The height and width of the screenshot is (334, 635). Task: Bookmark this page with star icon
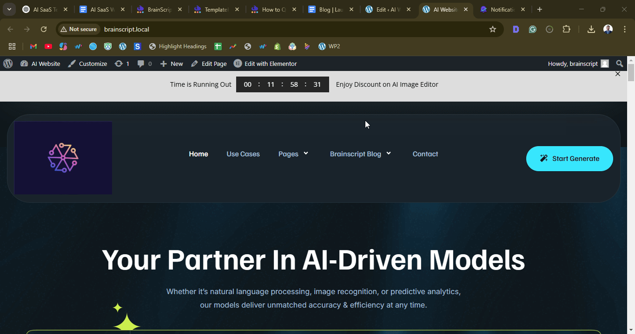point(493,29)
